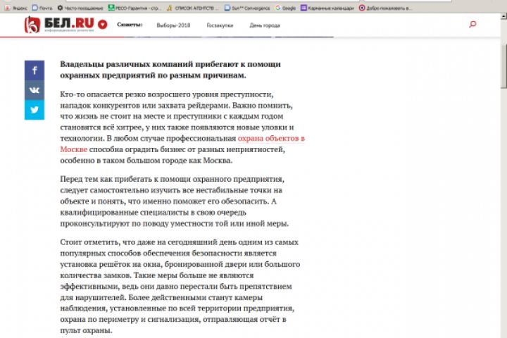Share the article on Facebook
Viewport: 507px width, 338px height.
pos(35,70)
